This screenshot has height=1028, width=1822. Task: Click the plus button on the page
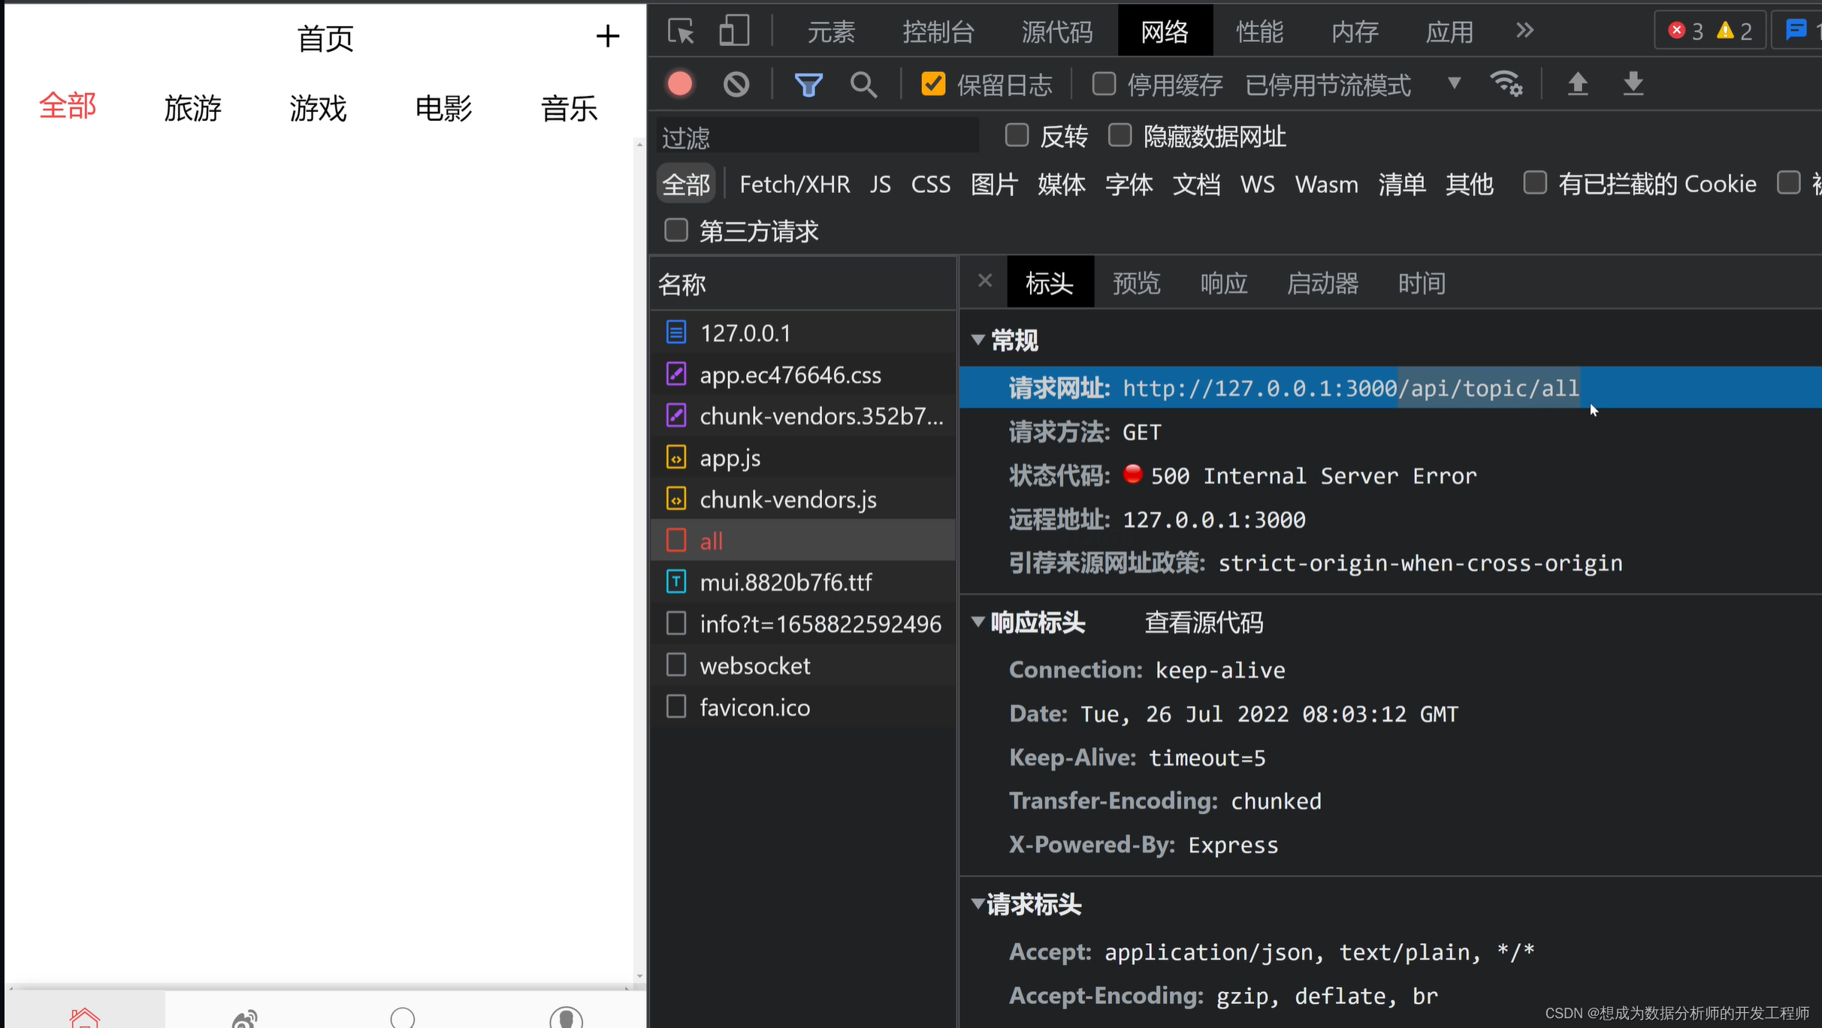tap(608, 35)
